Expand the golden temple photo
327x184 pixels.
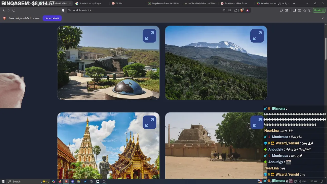pos(149,122)
